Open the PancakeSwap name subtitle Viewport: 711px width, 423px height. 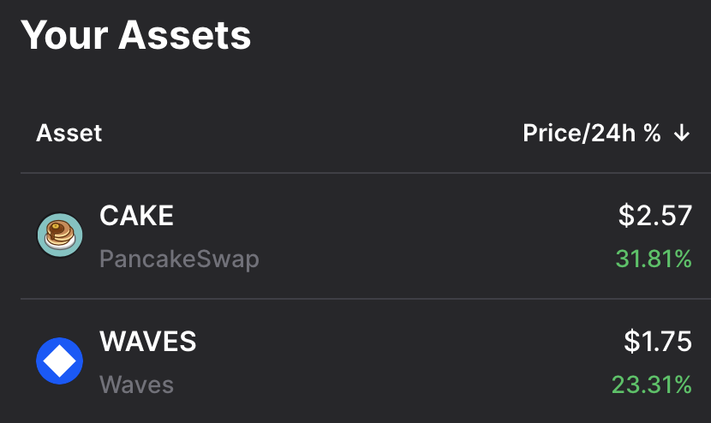pyautogui.click(x=179, y=259)
